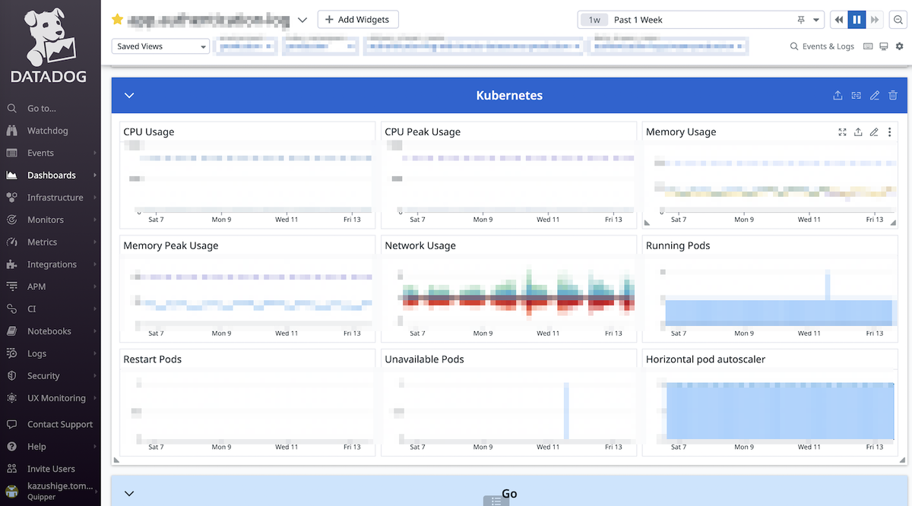Expand the Go group section
The height and width of the screenshot is (506, 912).
(x=129, y=494)
